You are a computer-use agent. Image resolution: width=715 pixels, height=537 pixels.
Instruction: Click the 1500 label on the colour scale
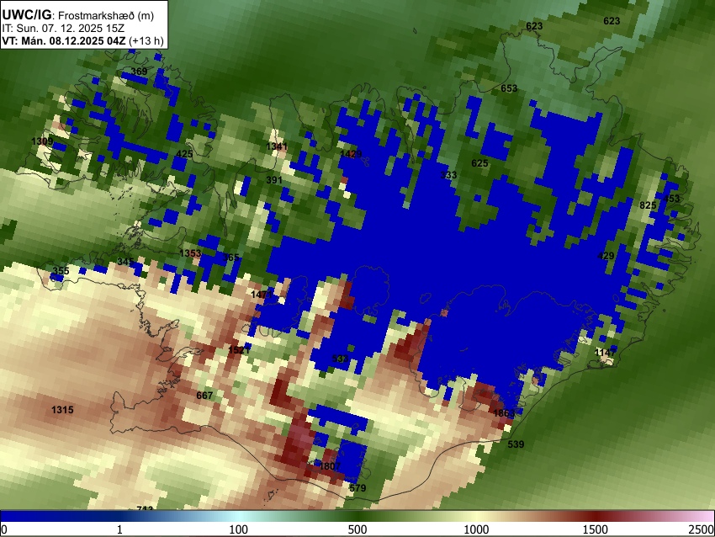(596, 529)
